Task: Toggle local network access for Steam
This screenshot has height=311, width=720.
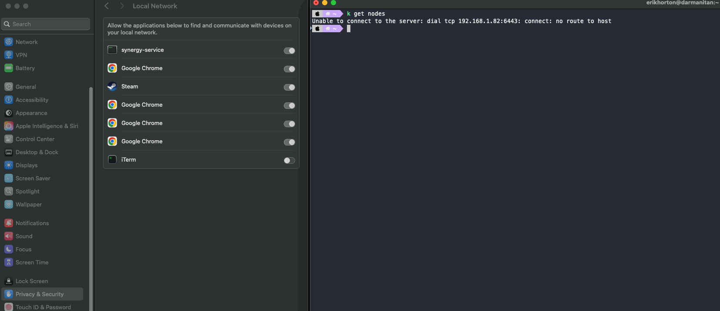Action: [x=289, y=87]
